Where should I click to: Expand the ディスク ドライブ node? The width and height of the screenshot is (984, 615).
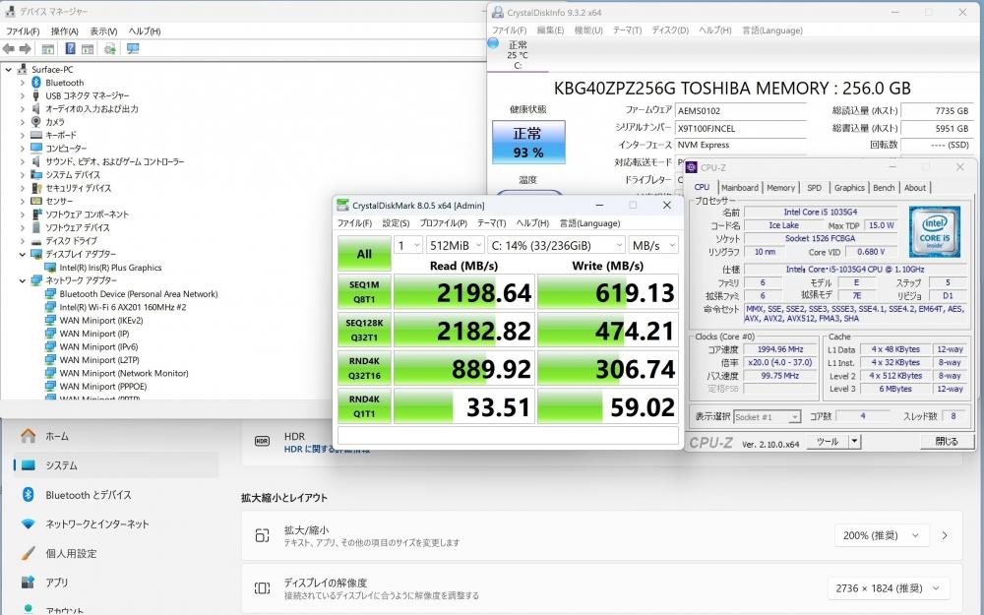22,241
